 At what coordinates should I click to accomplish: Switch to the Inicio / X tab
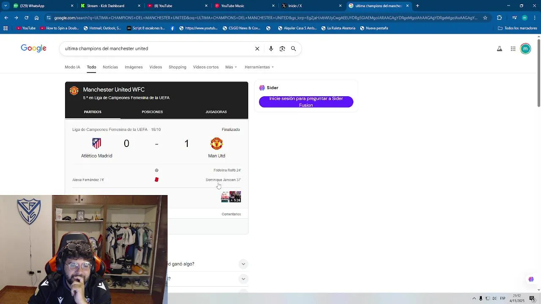[x=311, y=6]
